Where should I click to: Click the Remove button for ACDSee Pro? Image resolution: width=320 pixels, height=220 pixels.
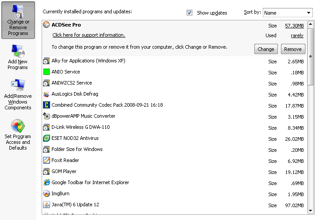(x=293, y=49)
